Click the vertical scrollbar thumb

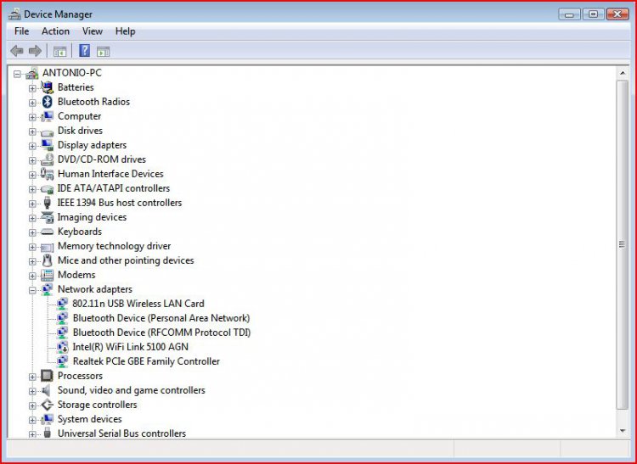[x=622, y=244]
